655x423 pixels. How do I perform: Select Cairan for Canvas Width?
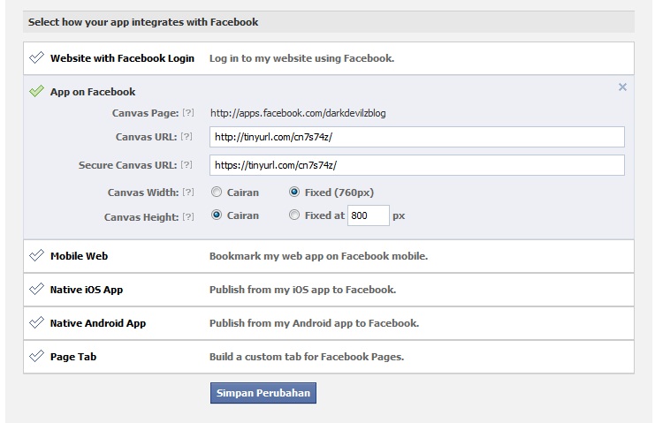coord(217,192)
